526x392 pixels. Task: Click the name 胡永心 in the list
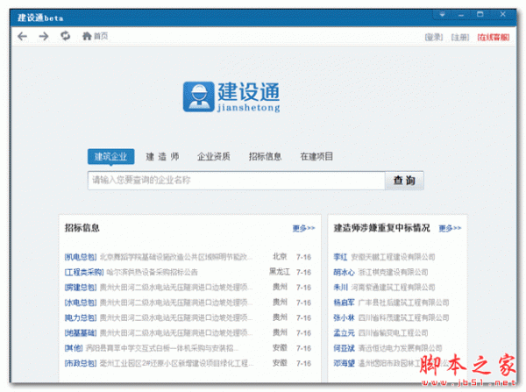click(x=344, y=272)
